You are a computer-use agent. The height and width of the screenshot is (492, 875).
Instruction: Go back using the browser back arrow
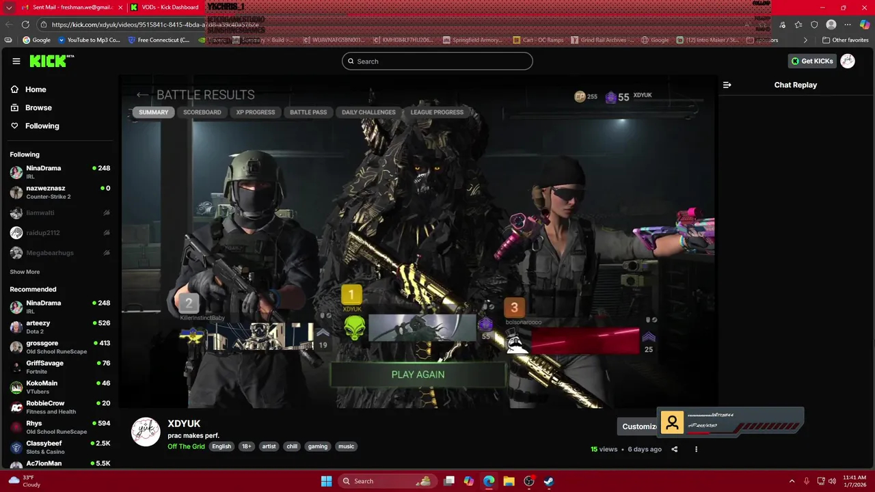(x=10, y=25)
